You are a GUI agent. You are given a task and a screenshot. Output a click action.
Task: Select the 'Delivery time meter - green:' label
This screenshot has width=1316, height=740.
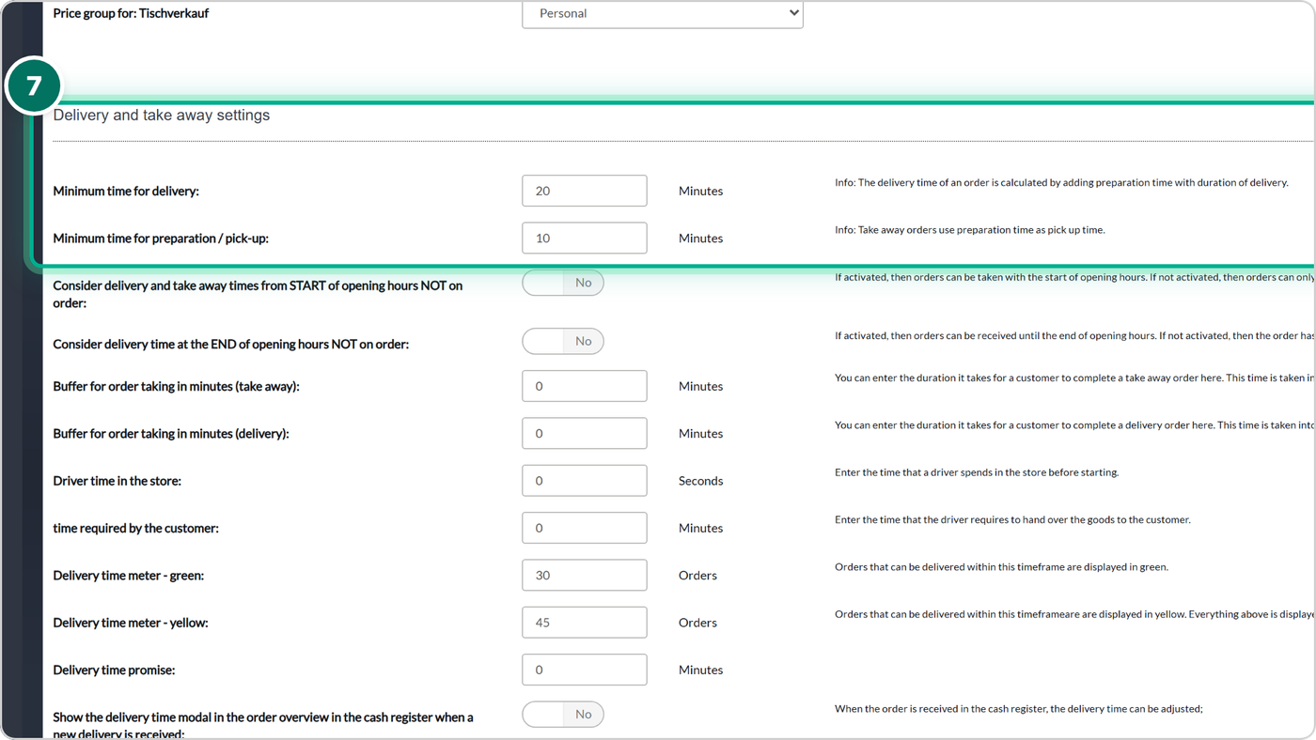pos(129,576)
